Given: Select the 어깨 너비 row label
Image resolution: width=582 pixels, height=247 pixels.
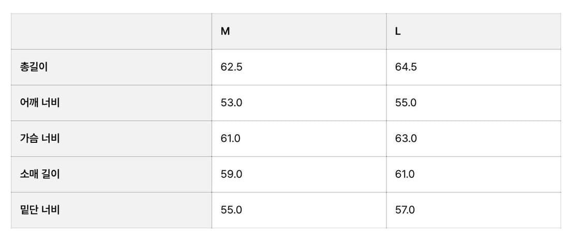Looking at the screenshot, I should 40,103.
